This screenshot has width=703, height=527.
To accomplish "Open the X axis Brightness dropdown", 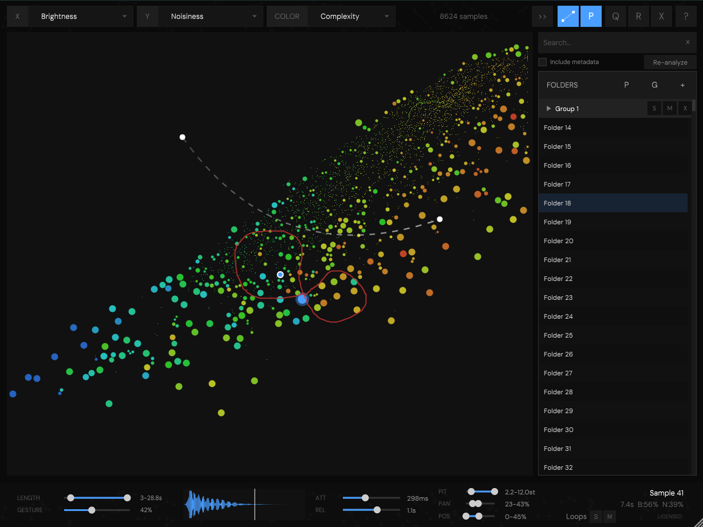I will click(x=81, y=17).
